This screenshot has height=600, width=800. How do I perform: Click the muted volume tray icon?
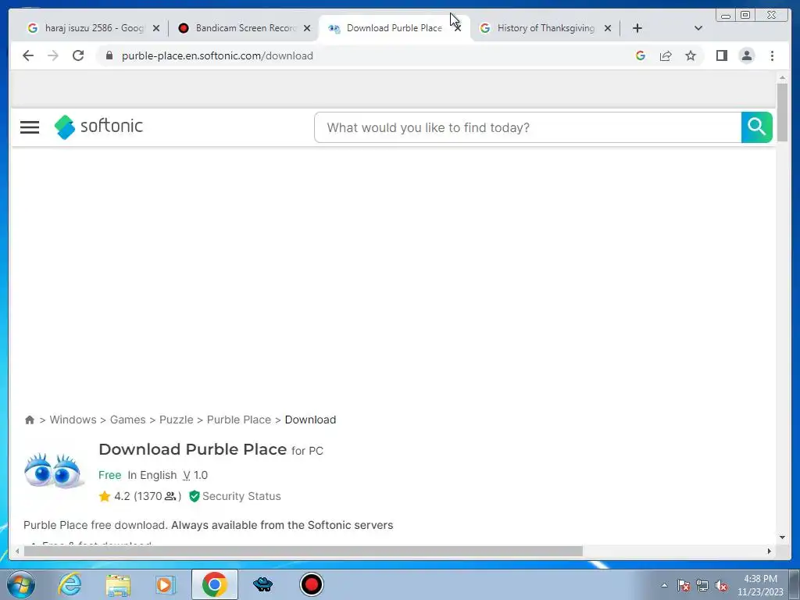point(721,585)
